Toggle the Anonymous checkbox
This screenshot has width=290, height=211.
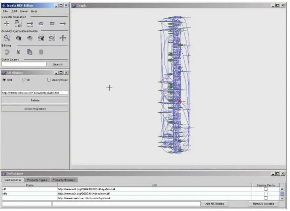pos(49,80)
